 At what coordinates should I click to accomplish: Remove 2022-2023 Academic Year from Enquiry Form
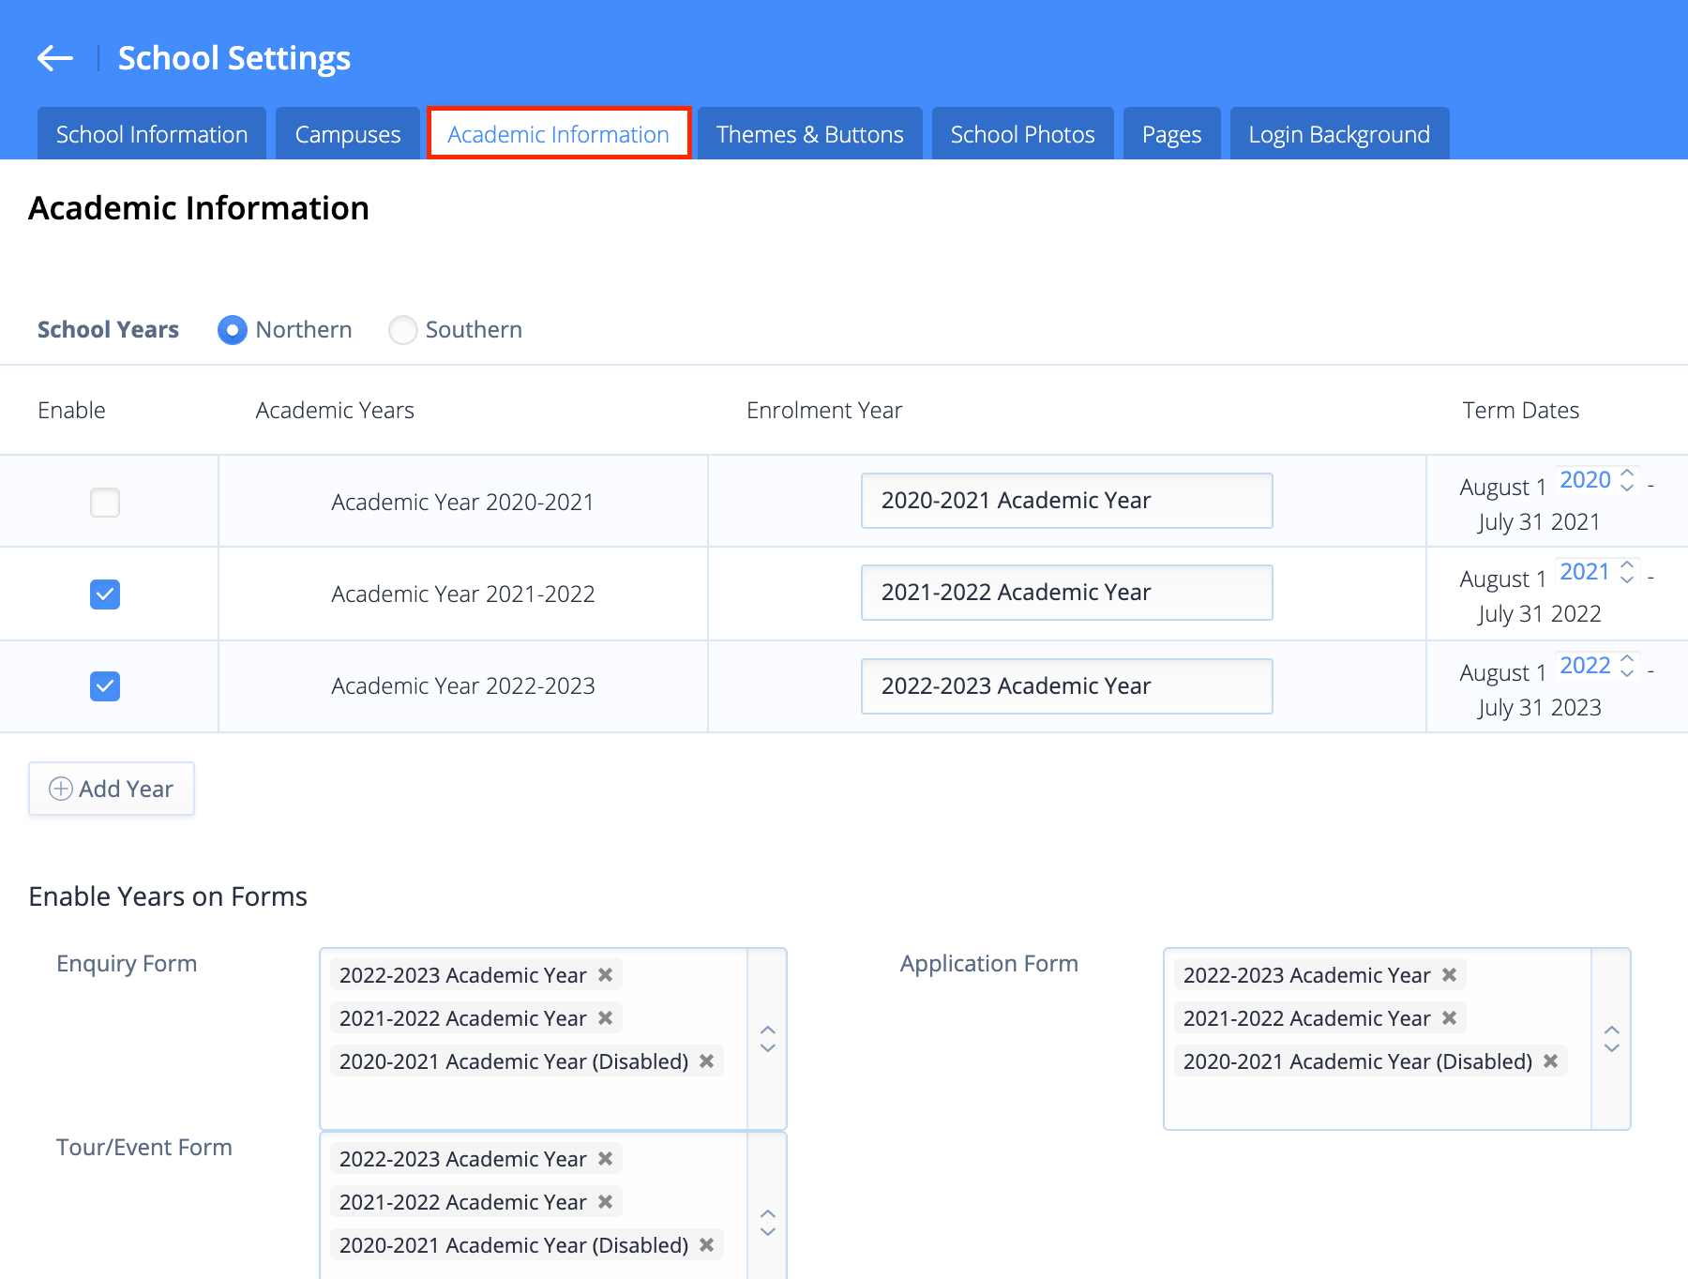coord(606,975)
